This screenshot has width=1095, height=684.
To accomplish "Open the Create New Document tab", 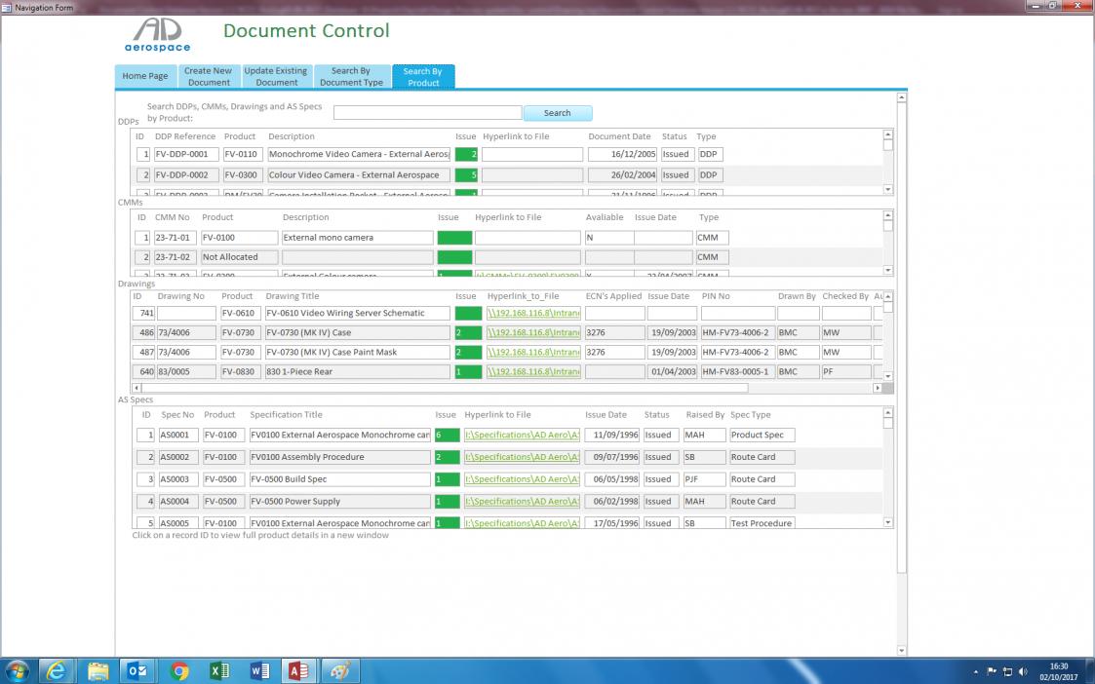I will [x=208, y=76].
